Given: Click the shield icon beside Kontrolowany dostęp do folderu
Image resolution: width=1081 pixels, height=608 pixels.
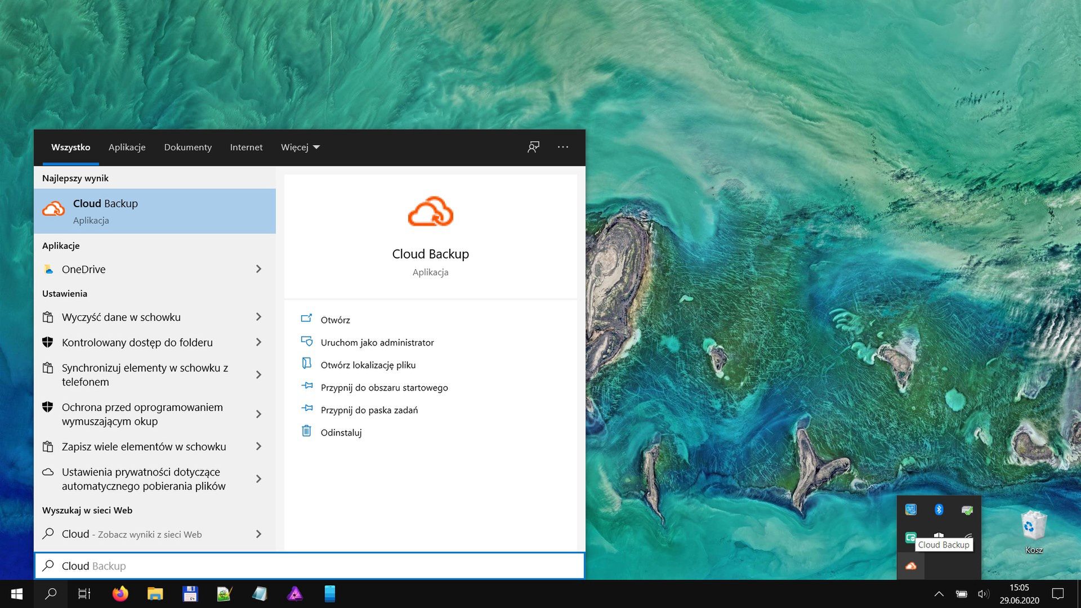Looking at the screenshot, I should click(48, 342).
